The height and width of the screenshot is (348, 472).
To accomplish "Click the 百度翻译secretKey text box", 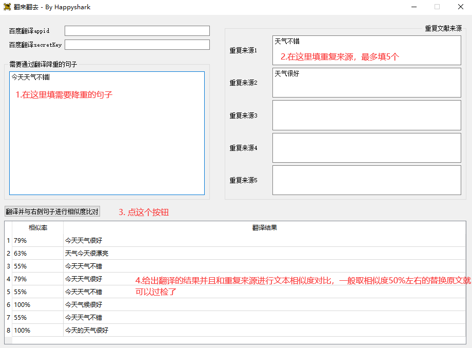I will (137, 45).
